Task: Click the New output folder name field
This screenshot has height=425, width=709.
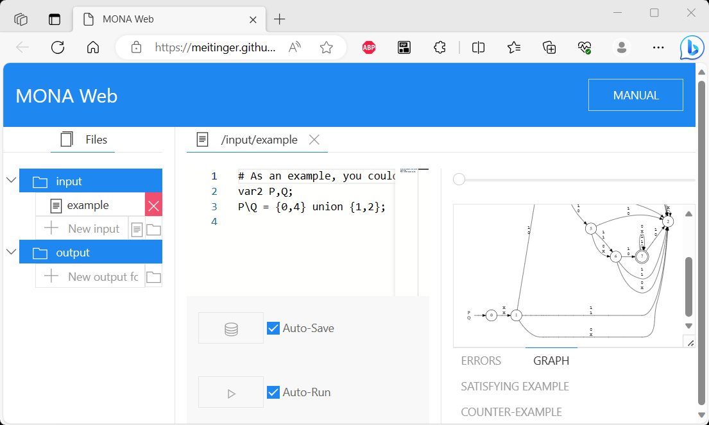Action: click(90, 276)
